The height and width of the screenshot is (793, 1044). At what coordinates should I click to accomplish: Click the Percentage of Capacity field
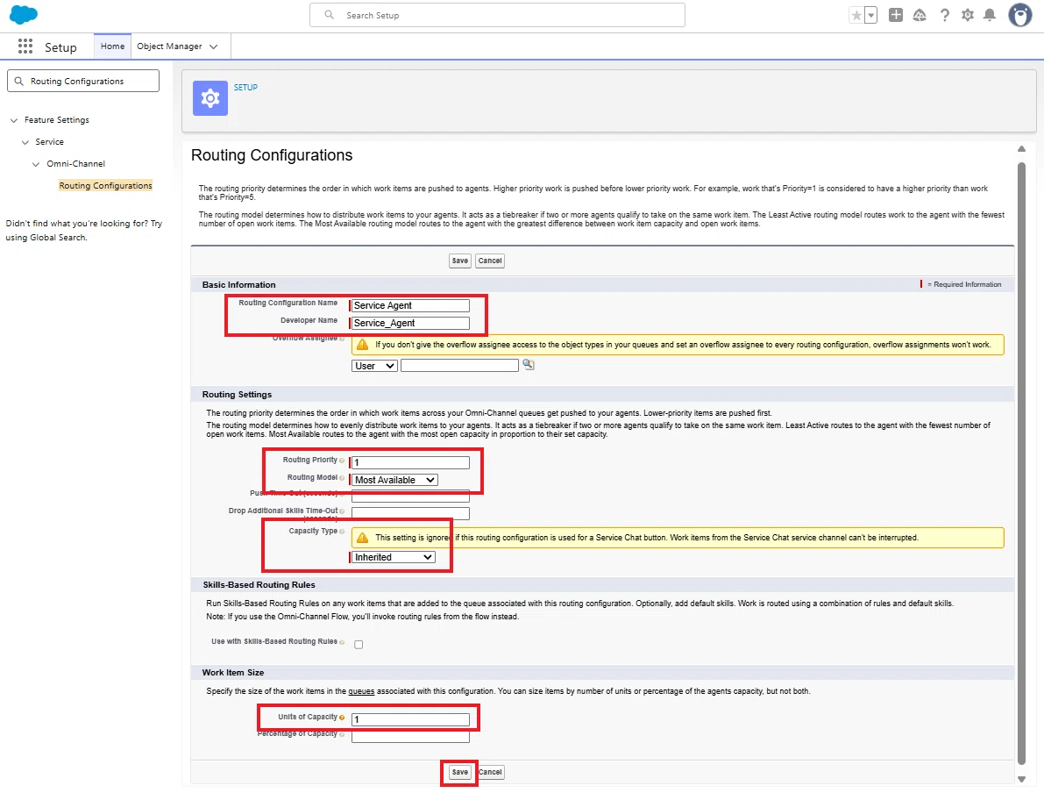pyautogui.click(x=410, y=736)
